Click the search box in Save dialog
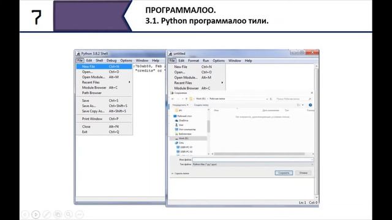The width and height of the screenshot is (392, 220). [x=293, y=99]
